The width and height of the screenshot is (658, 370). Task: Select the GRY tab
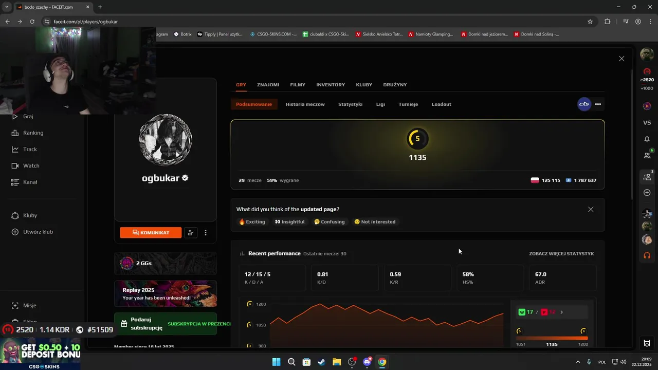[x=241, y=85]
